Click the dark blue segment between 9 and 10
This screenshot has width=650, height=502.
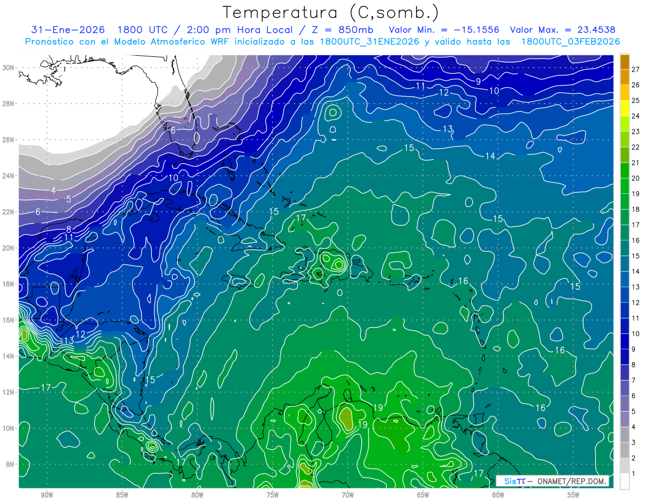click(x=625, y=341)
